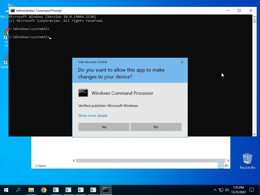Click the Windows Command Processor icon

pyautogui.click(x=83, y=93)
